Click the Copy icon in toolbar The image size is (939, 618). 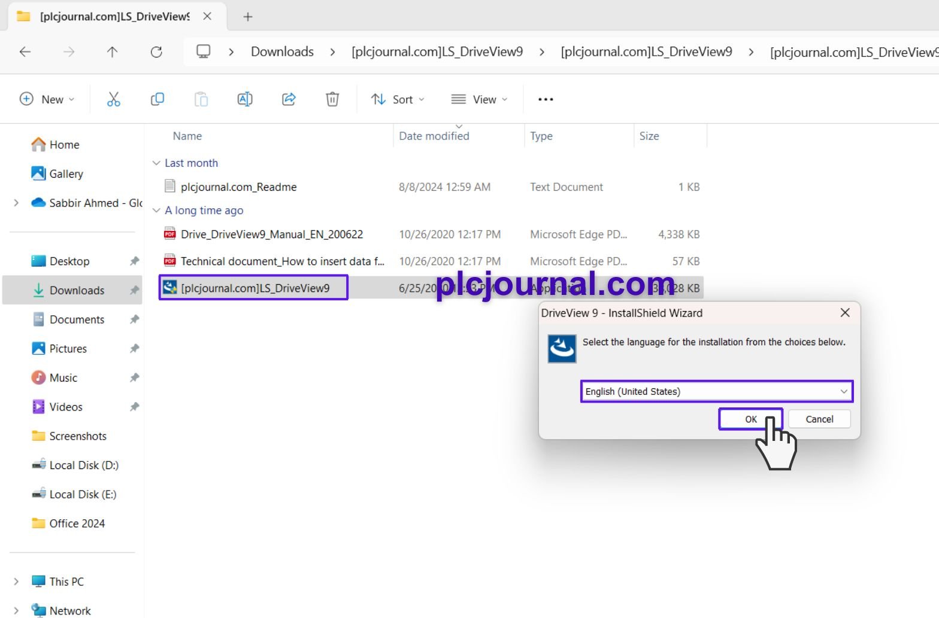tap(157, 99)
